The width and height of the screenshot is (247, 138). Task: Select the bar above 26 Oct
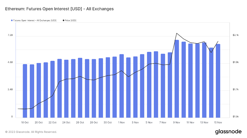point(80,87)
